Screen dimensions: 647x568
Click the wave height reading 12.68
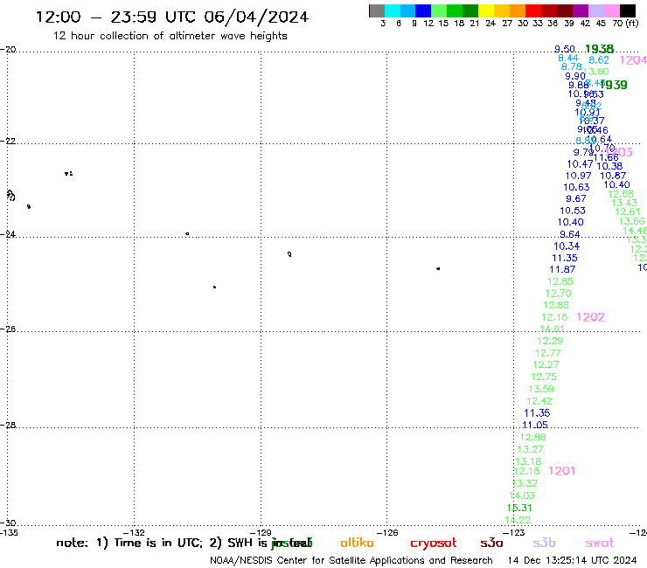pyautogui.click(x=620, y=193)
